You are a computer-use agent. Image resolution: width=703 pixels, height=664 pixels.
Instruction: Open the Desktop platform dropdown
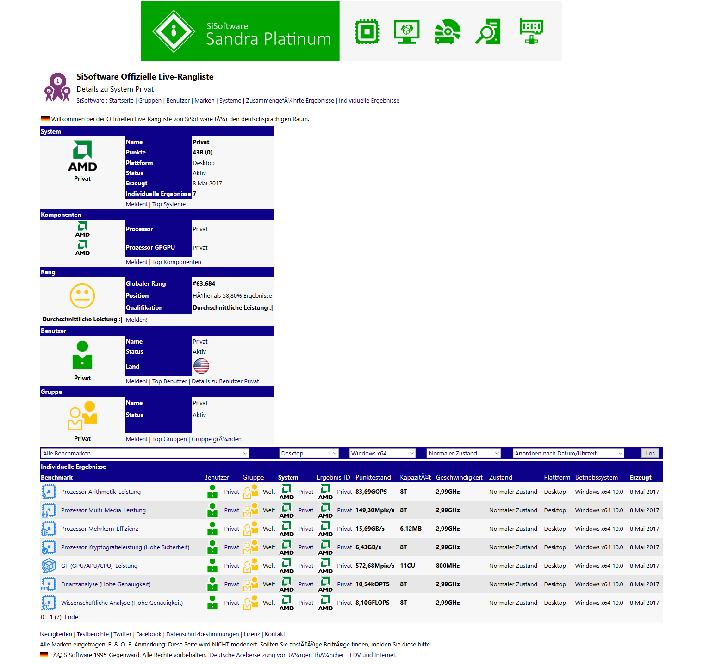pos(309,453)
